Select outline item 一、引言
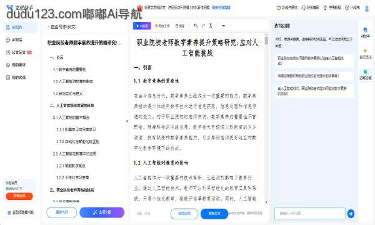Screen dimensions: 375x225 tap(56, 57)
